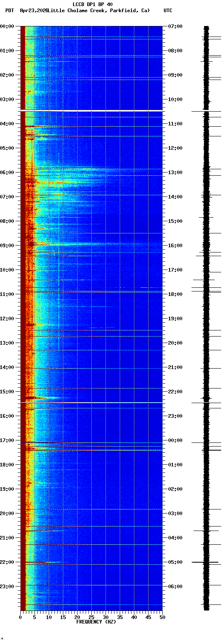Click the 'PDT' timezone label

(x=9, y=11)
